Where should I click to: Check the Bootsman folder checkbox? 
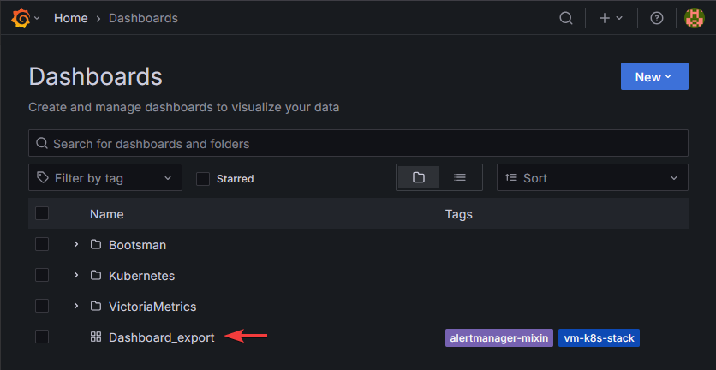pyautogui.click(x=42, y=245)
